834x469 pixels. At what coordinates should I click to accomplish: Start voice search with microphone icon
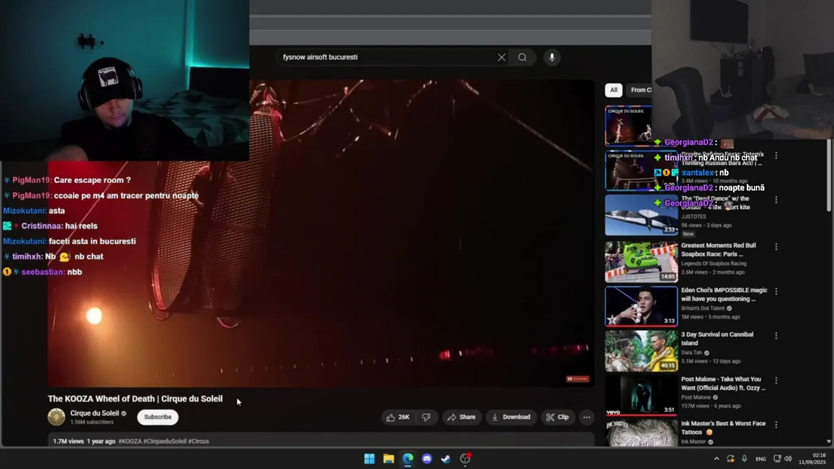pyautogui.click(x=552, y=57)
